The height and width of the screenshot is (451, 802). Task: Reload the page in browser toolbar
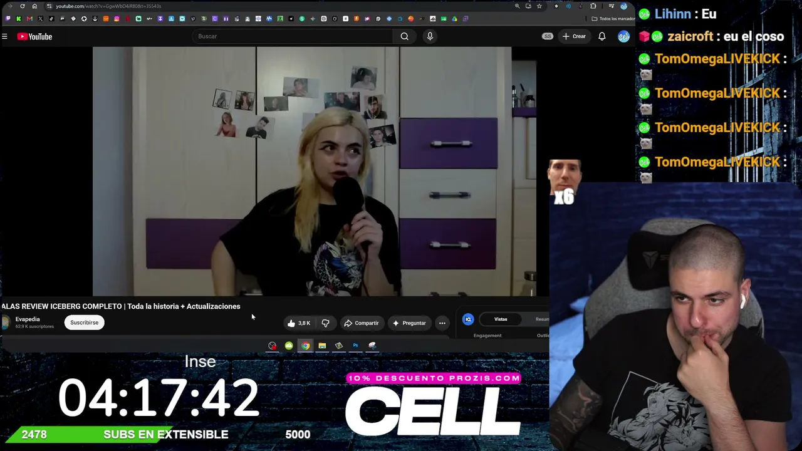(23, 6)
